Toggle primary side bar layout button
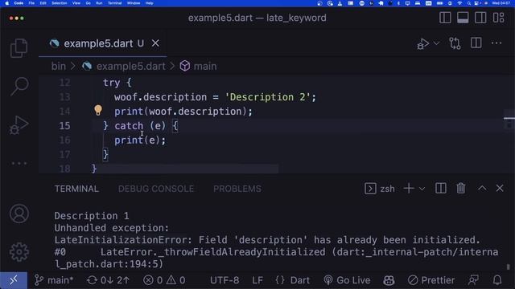This screenshot has width=515, height=289. (445, 18)
